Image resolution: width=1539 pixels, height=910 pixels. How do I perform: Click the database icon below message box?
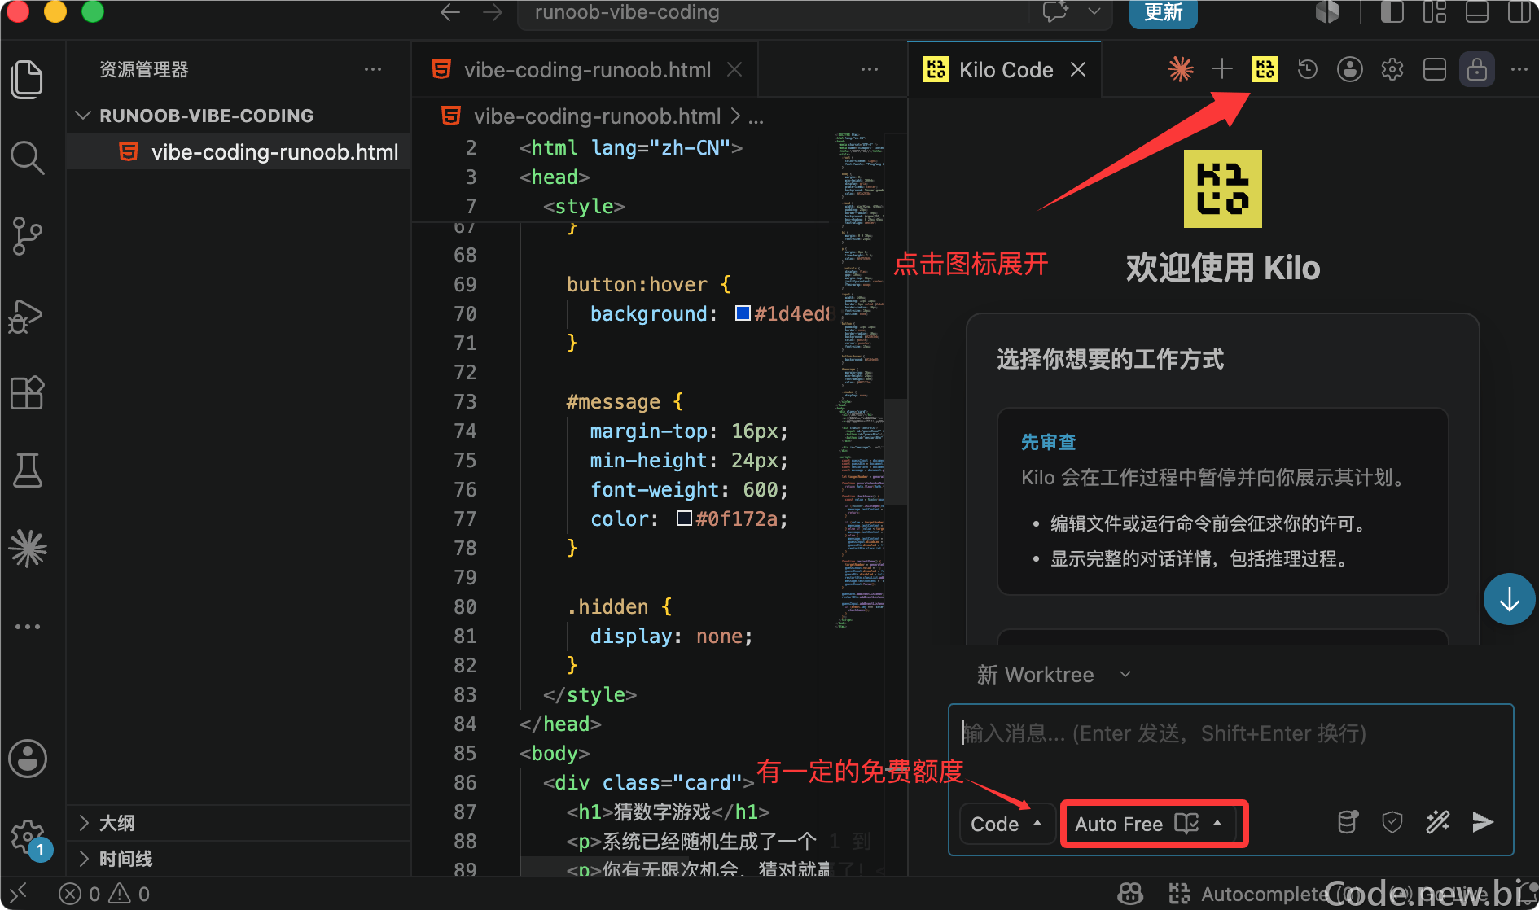1348,823
